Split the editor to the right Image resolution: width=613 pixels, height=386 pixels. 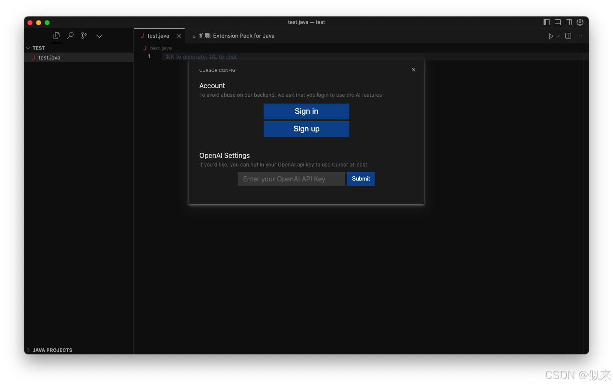[568, 36]
